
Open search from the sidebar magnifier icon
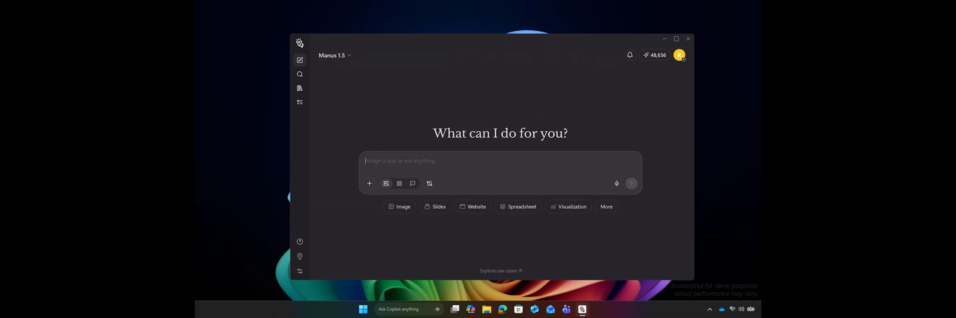(300, 74)
